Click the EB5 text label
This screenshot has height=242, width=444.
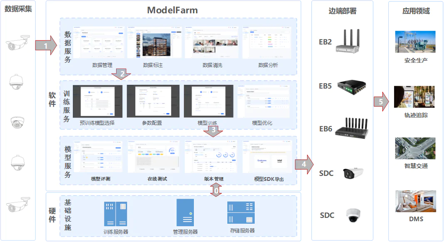click(x=325, y=86)
